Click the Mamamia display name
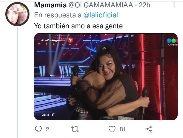This screenshot has height=138, width=183. pyautogui.click(x=50, y=5)
